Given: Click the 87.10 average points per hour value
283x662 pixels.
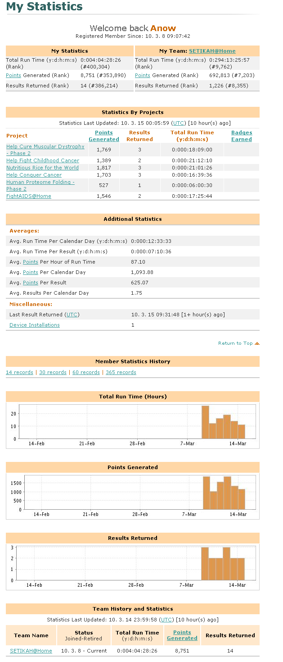Looking at the screenshot, I should pos(138,262).
